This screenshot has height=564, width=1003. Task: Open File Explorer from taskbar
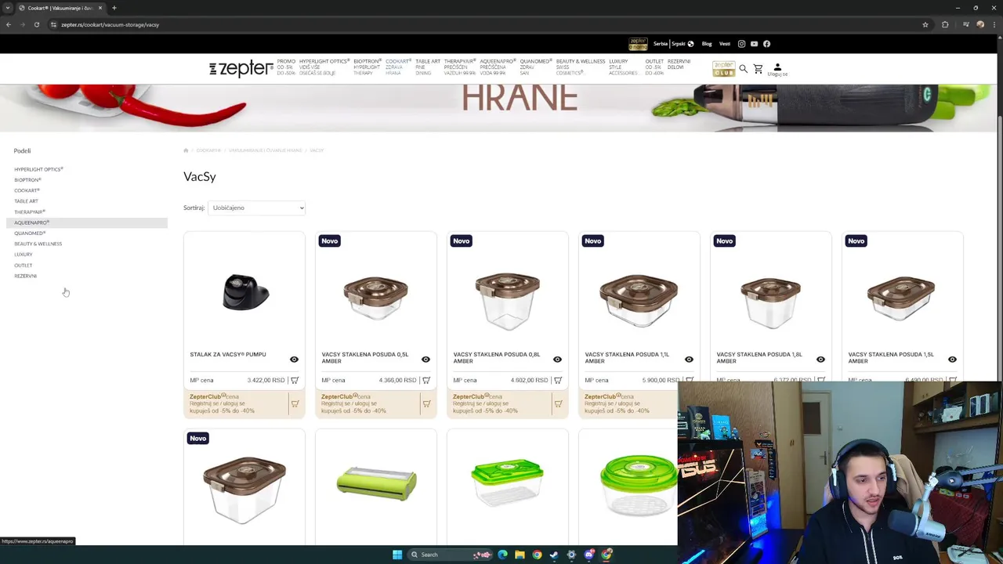pos(520,555)
